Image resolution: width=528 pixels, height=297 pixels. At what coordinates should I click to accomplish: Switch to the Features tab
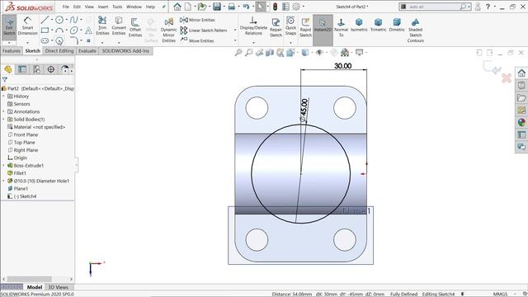click(x=12, y=51)
